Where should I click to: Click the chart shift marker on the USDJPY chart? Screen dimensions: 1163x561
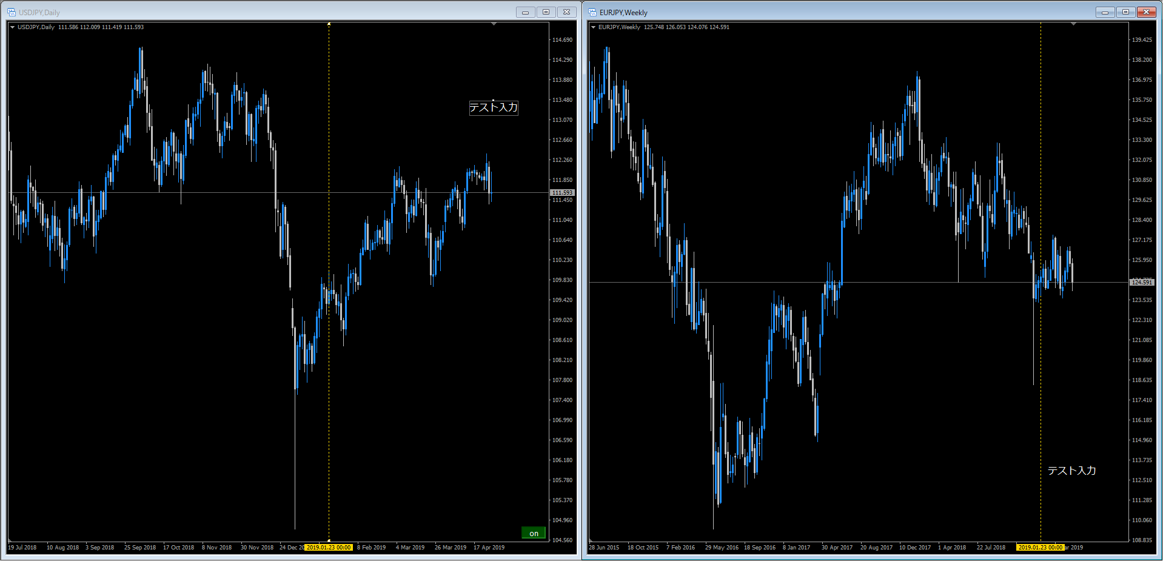pos(494,24)
